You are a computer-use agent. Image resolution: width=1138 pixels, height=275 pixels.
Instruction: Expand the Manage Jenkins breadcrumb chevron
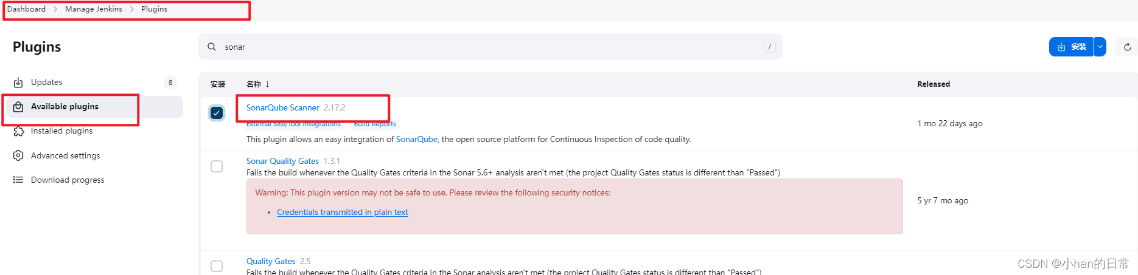pyautogui.click(x=132, y=9)
